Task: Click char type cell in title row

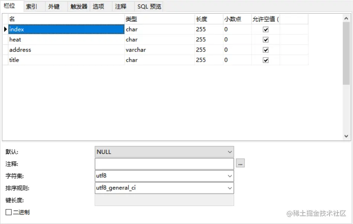Action: pos(160,60)
